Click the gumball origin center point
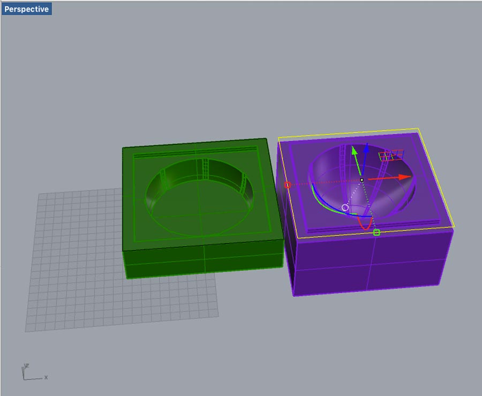The height and width of the screenshot is (396, 482). [362, 180]
